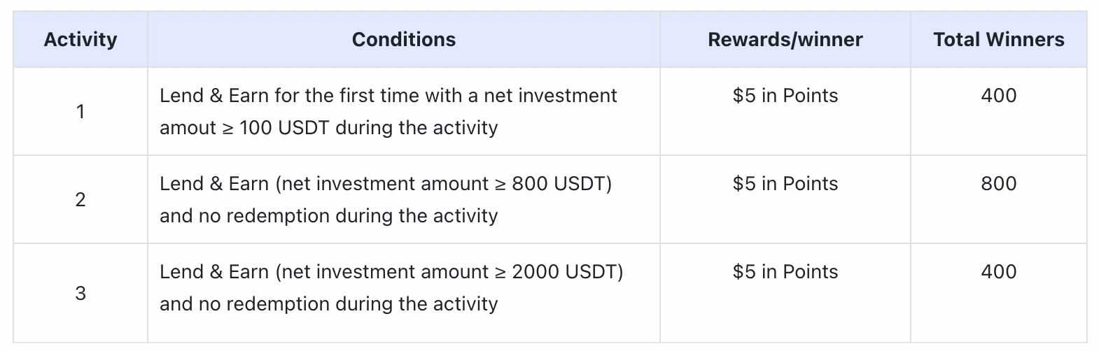Click "≥ 800 USDT)" in Activity 2's condition
The image size is (1099, 351).
[x=553, y=185]
